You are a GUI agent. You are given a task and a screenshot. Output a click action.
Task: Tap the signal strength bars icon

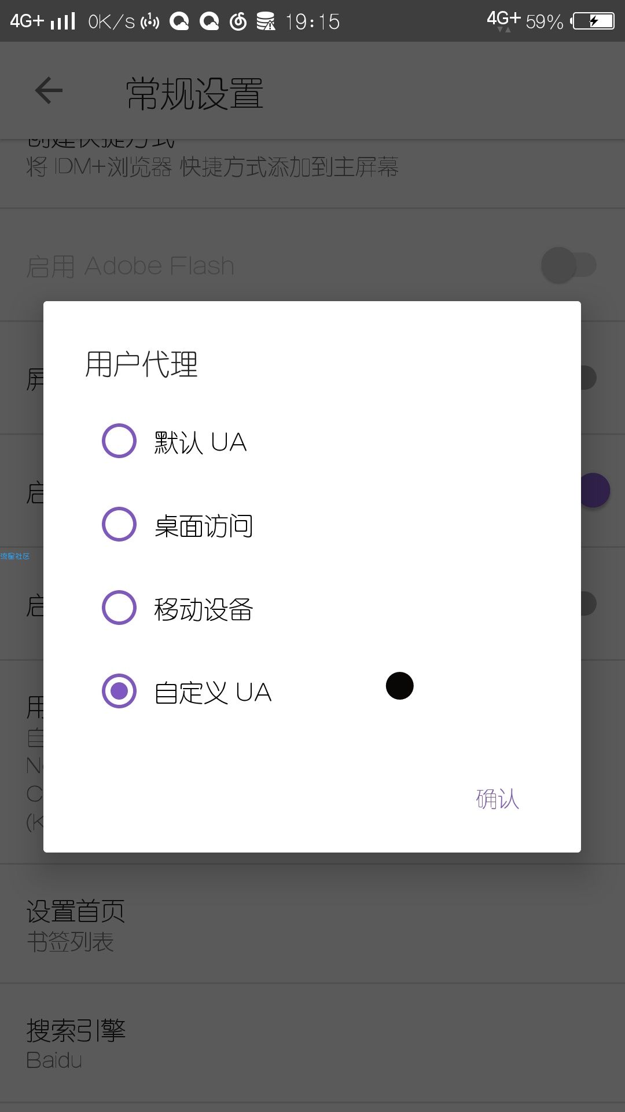pos(63,21)
